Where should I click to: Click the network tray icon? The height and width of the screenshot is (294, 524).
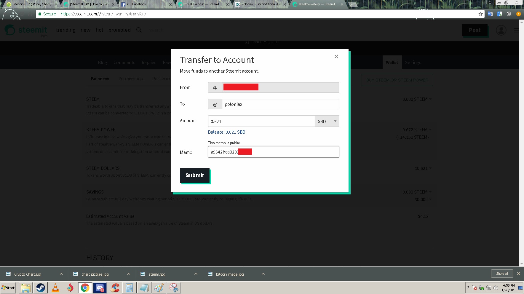coord(489,288)
